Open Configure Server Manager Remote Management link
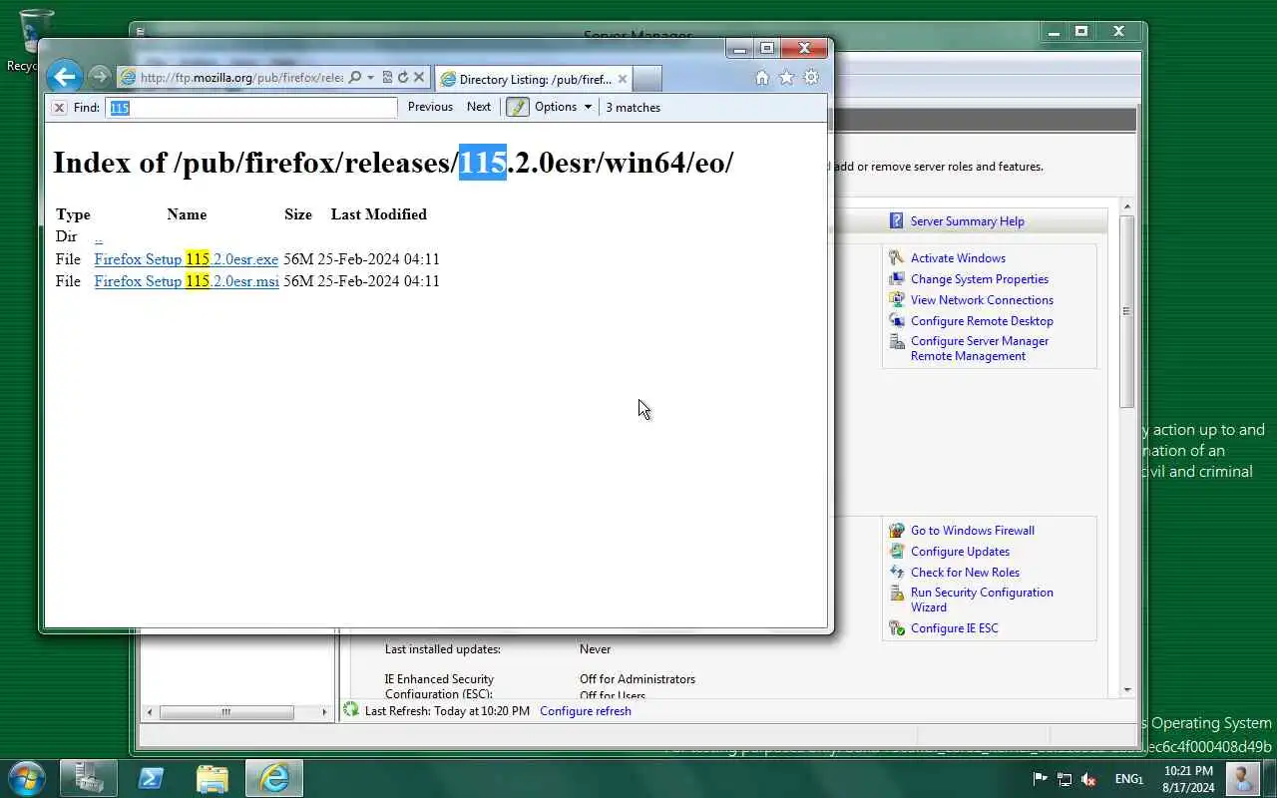The width and height of the screenshot is (1277, 798). tap(980, 348)
